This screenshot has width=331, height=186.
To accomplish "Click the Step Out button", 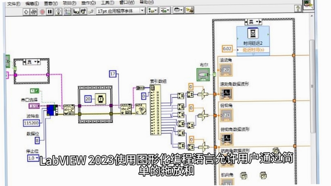I will (91, 12).
